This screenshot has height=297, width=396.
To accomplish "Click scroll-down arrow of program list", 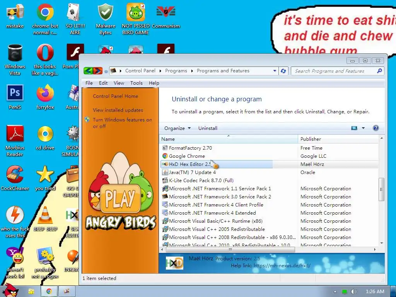I will click(382, 243).
